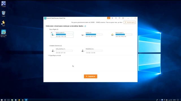The width and height of the screenshot is (181, 101).
Task: Click the EOS_DIGITAL (F:) drive label
Action: point(61,49)
